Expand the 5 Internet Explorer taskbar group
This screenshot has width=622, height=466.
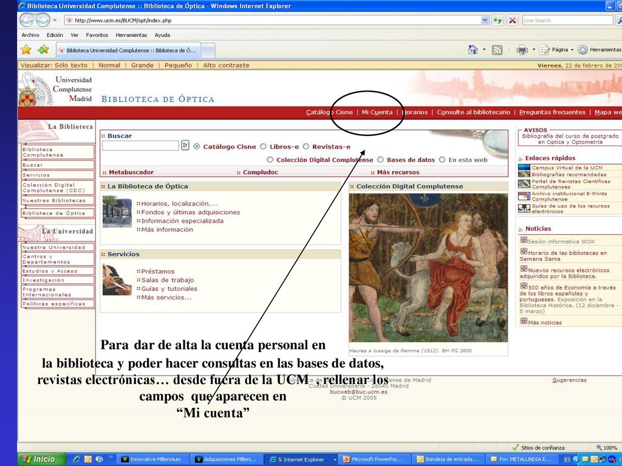[335, 459]
